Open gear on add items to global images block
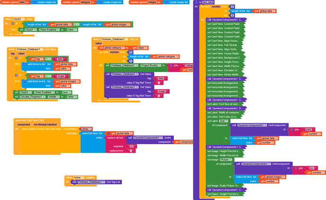 tap(25, 81)
